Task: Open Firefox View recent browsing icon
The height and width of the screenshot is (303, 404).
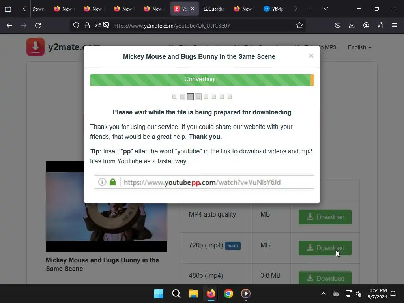Action: tap(8, 9)
